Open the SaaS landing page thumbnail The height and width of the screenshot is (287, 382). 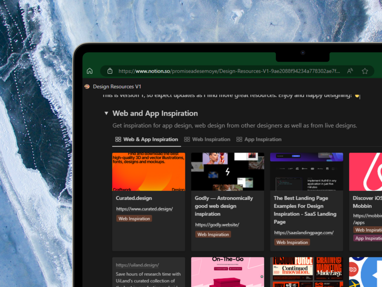(306, 172)
